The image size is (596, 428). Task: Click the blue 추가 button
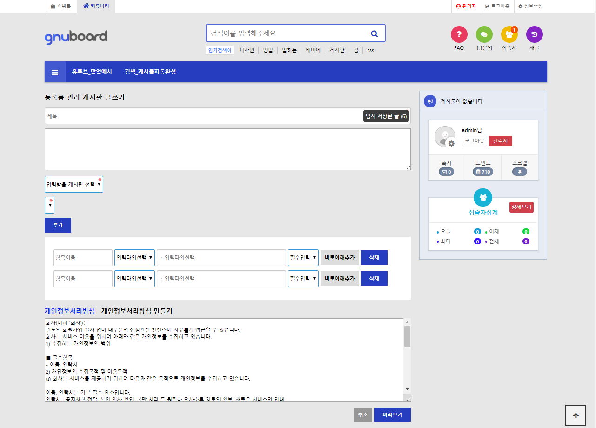[x=58, y=225]
